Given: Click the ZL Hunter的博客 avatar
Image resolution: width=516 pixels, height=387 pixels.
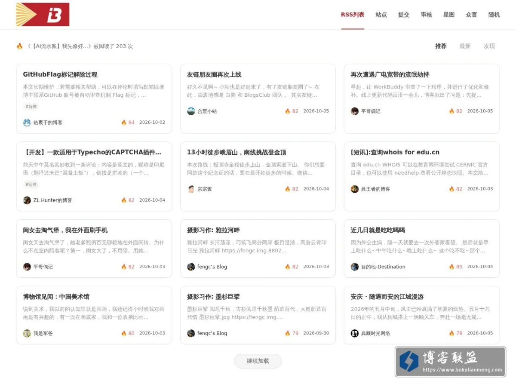Looking at the screenshot, I should click(27, 200).
